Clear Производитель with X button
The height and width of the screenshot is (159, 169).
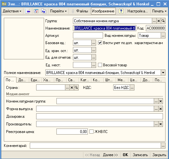coord(160,124)
